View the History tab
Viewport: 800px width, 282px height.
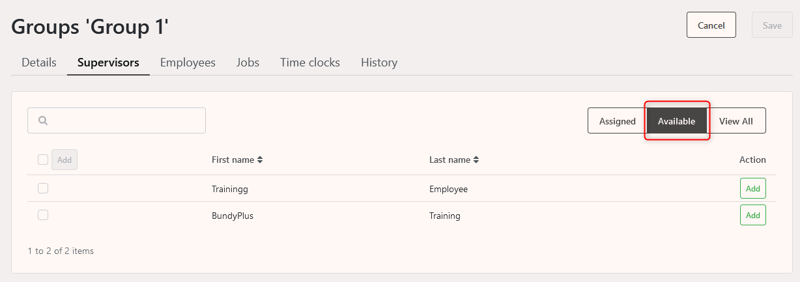[x=379, y=63]
